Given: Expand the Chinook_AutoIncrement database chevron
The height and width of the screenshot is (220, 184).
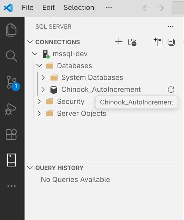Looking at the screenshot, I should pos(43,90).
